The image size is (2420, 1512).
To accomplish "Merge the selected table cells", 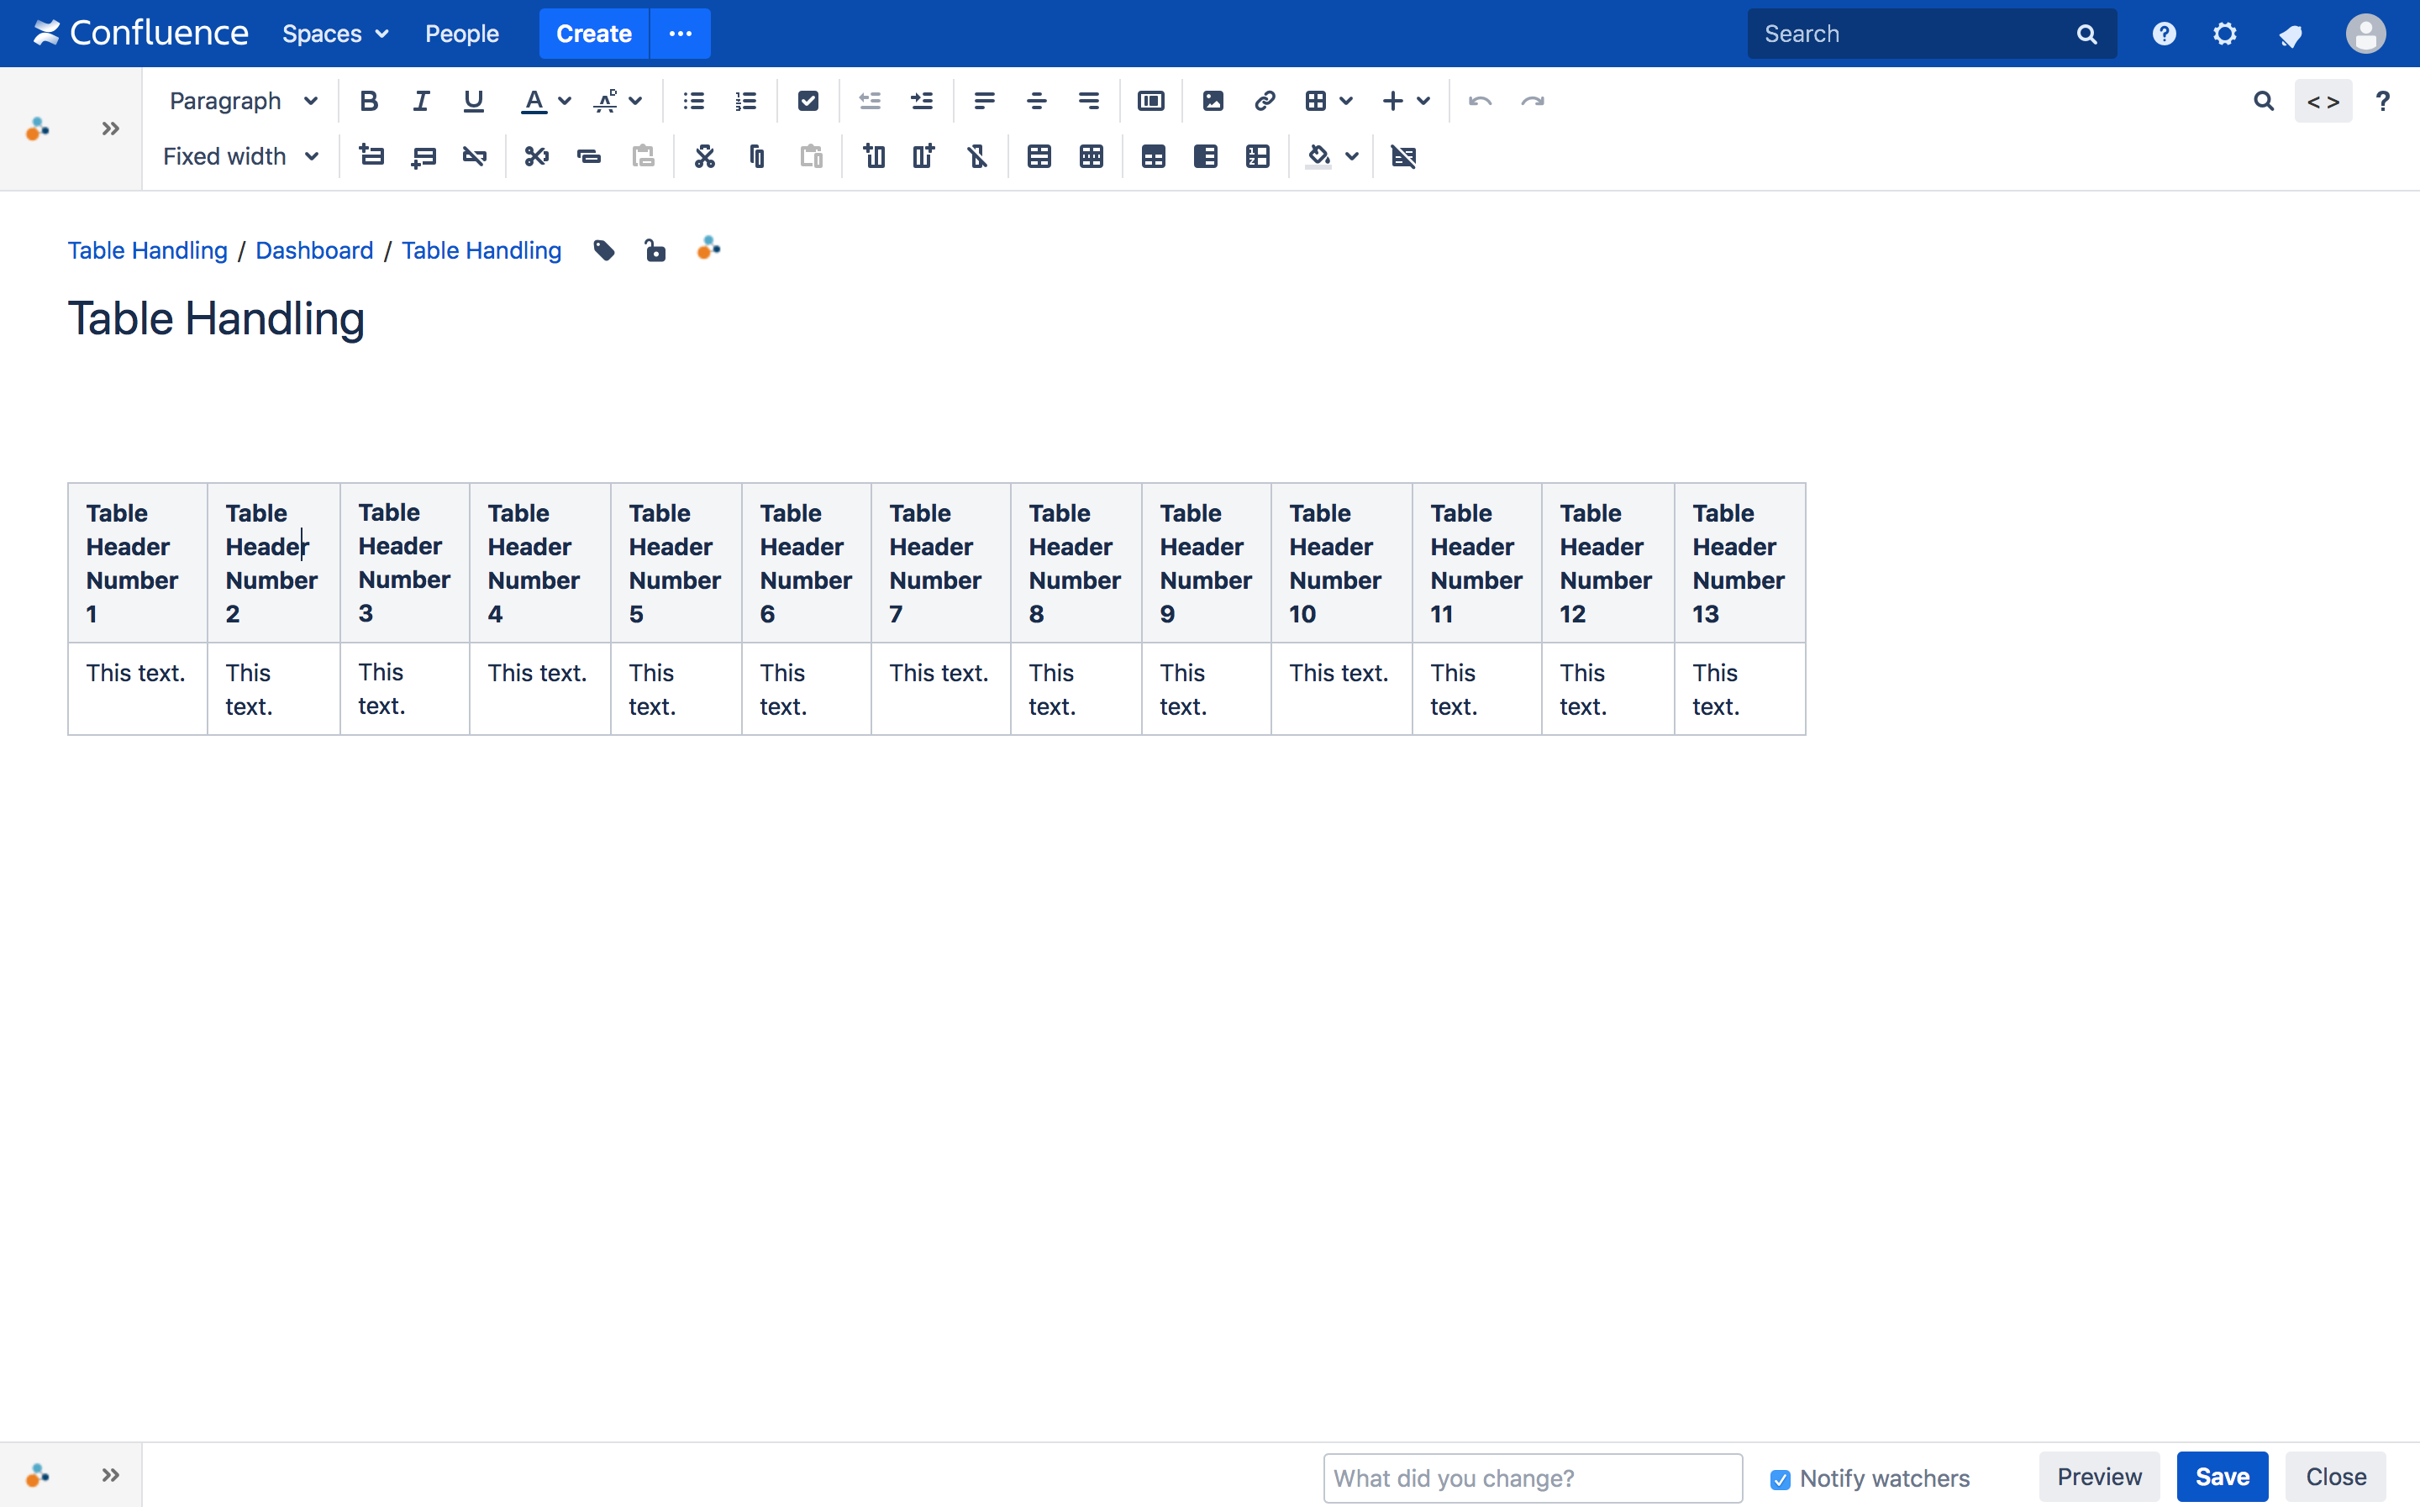I will [1039, 156].
